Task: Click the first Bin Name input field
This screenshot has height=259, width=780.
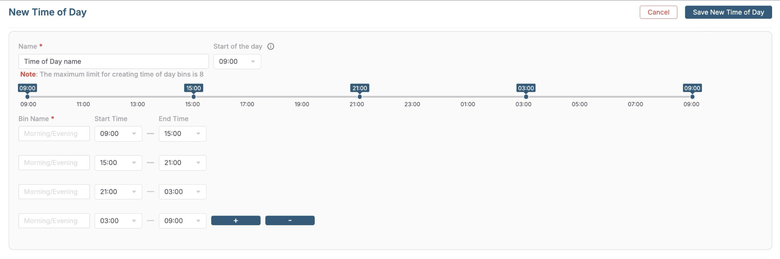Action: point(54,134)
